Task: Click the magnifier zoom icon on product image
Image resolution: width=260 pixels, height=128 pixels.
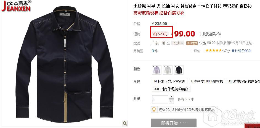Action: [x=125, y=123]
